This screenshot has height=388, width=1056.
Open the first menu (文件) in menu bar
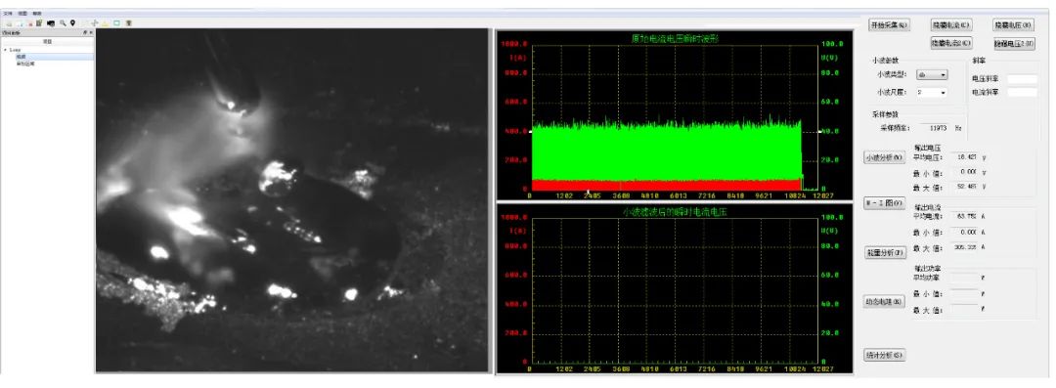[8, 14]
